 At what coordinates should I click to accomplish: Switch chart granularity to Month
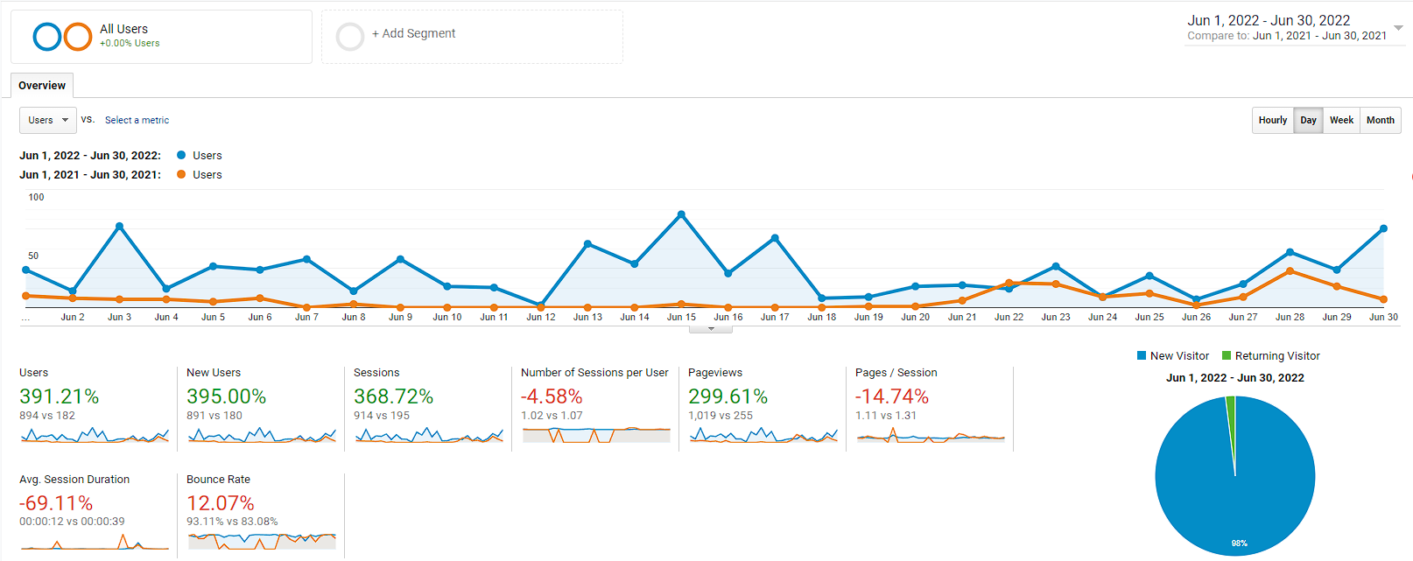(1380, 120)
